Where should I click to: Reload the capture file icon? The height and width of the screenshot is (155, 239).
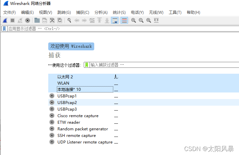click(60, 20)
